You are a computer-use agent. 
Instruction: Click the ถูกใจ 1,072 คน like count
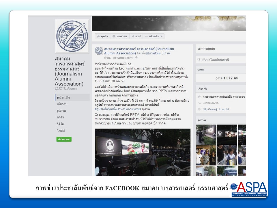[227, 78]
